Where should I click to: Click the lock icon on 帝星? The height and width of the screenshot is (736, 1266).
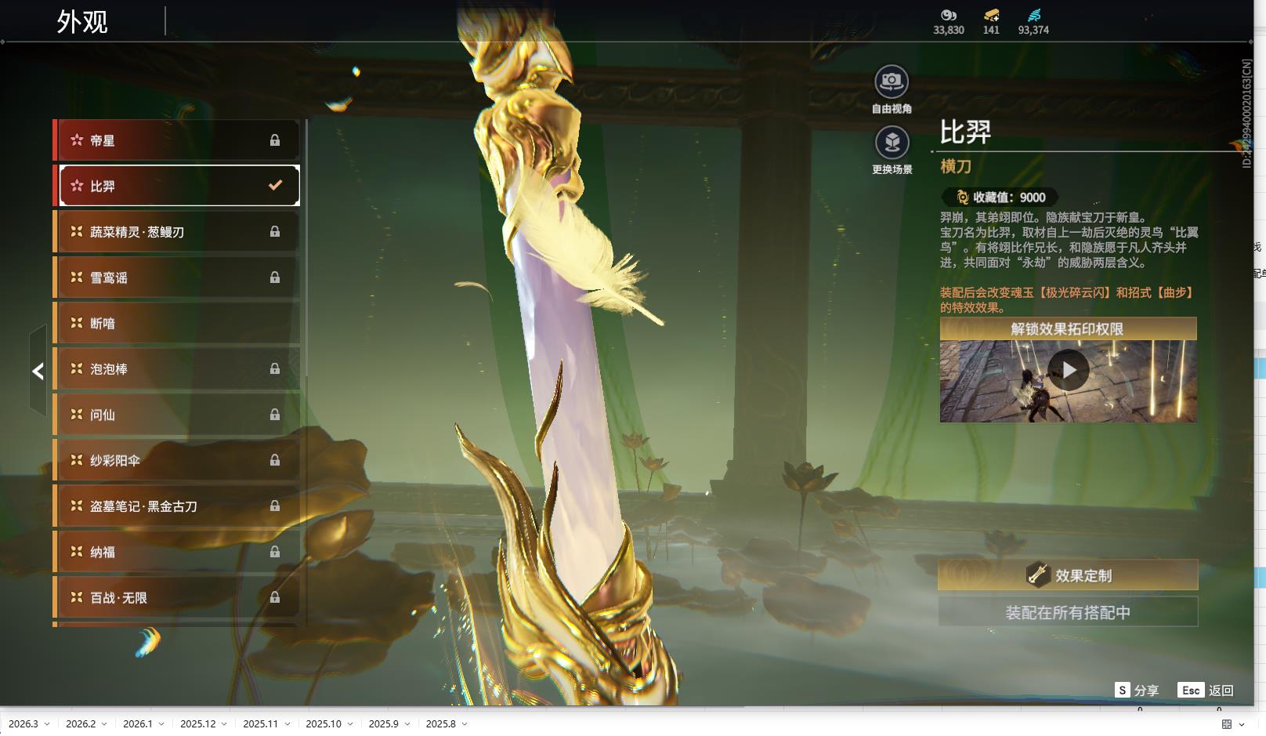275,140
